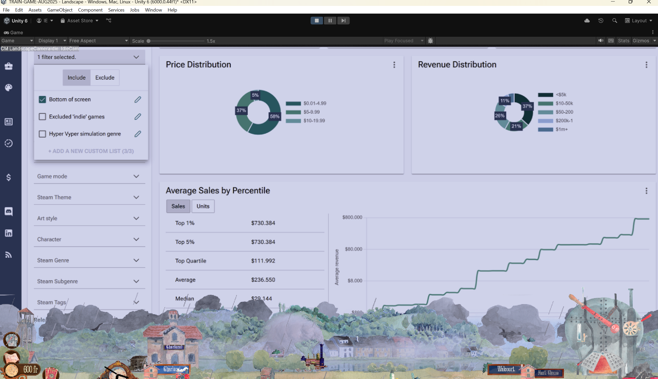Open the dollar sign sidebar icon
658x379 pixels.
click(x=8, y=177)
